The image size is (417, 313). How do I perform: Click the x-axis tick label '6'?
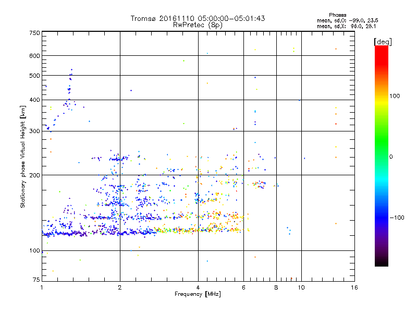(x=243, y=287)
